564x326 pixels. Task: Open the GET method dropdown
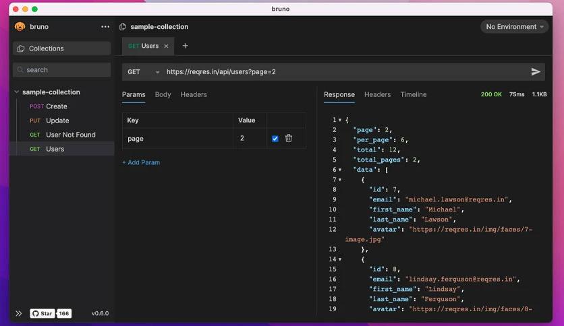point(143,72)
